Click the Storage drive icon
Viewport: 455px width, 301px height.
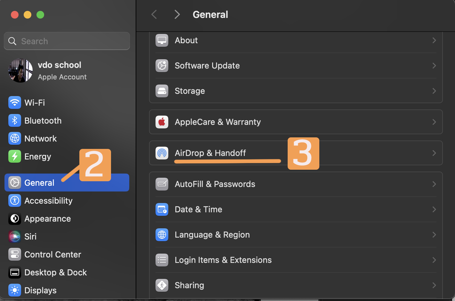[162, 91]
